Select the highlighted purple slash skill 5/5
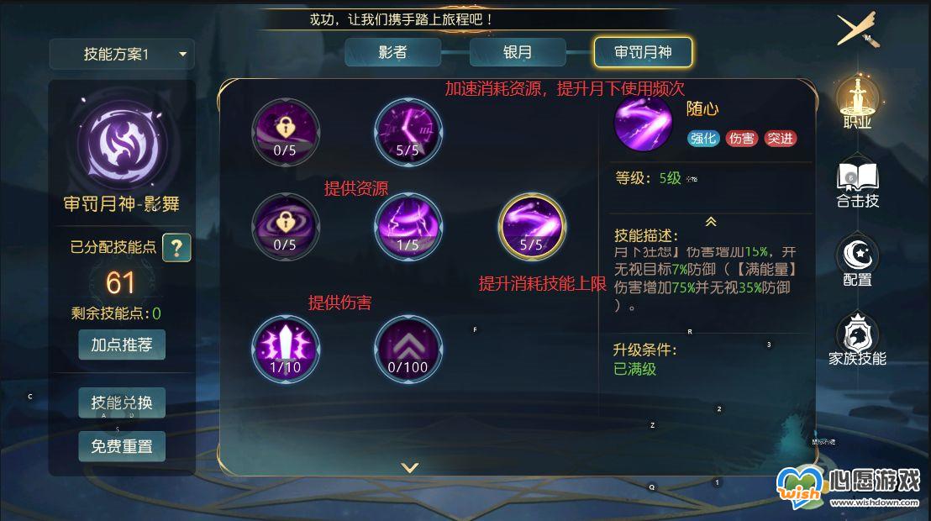 pyautogui.click(x=531, y=226)
